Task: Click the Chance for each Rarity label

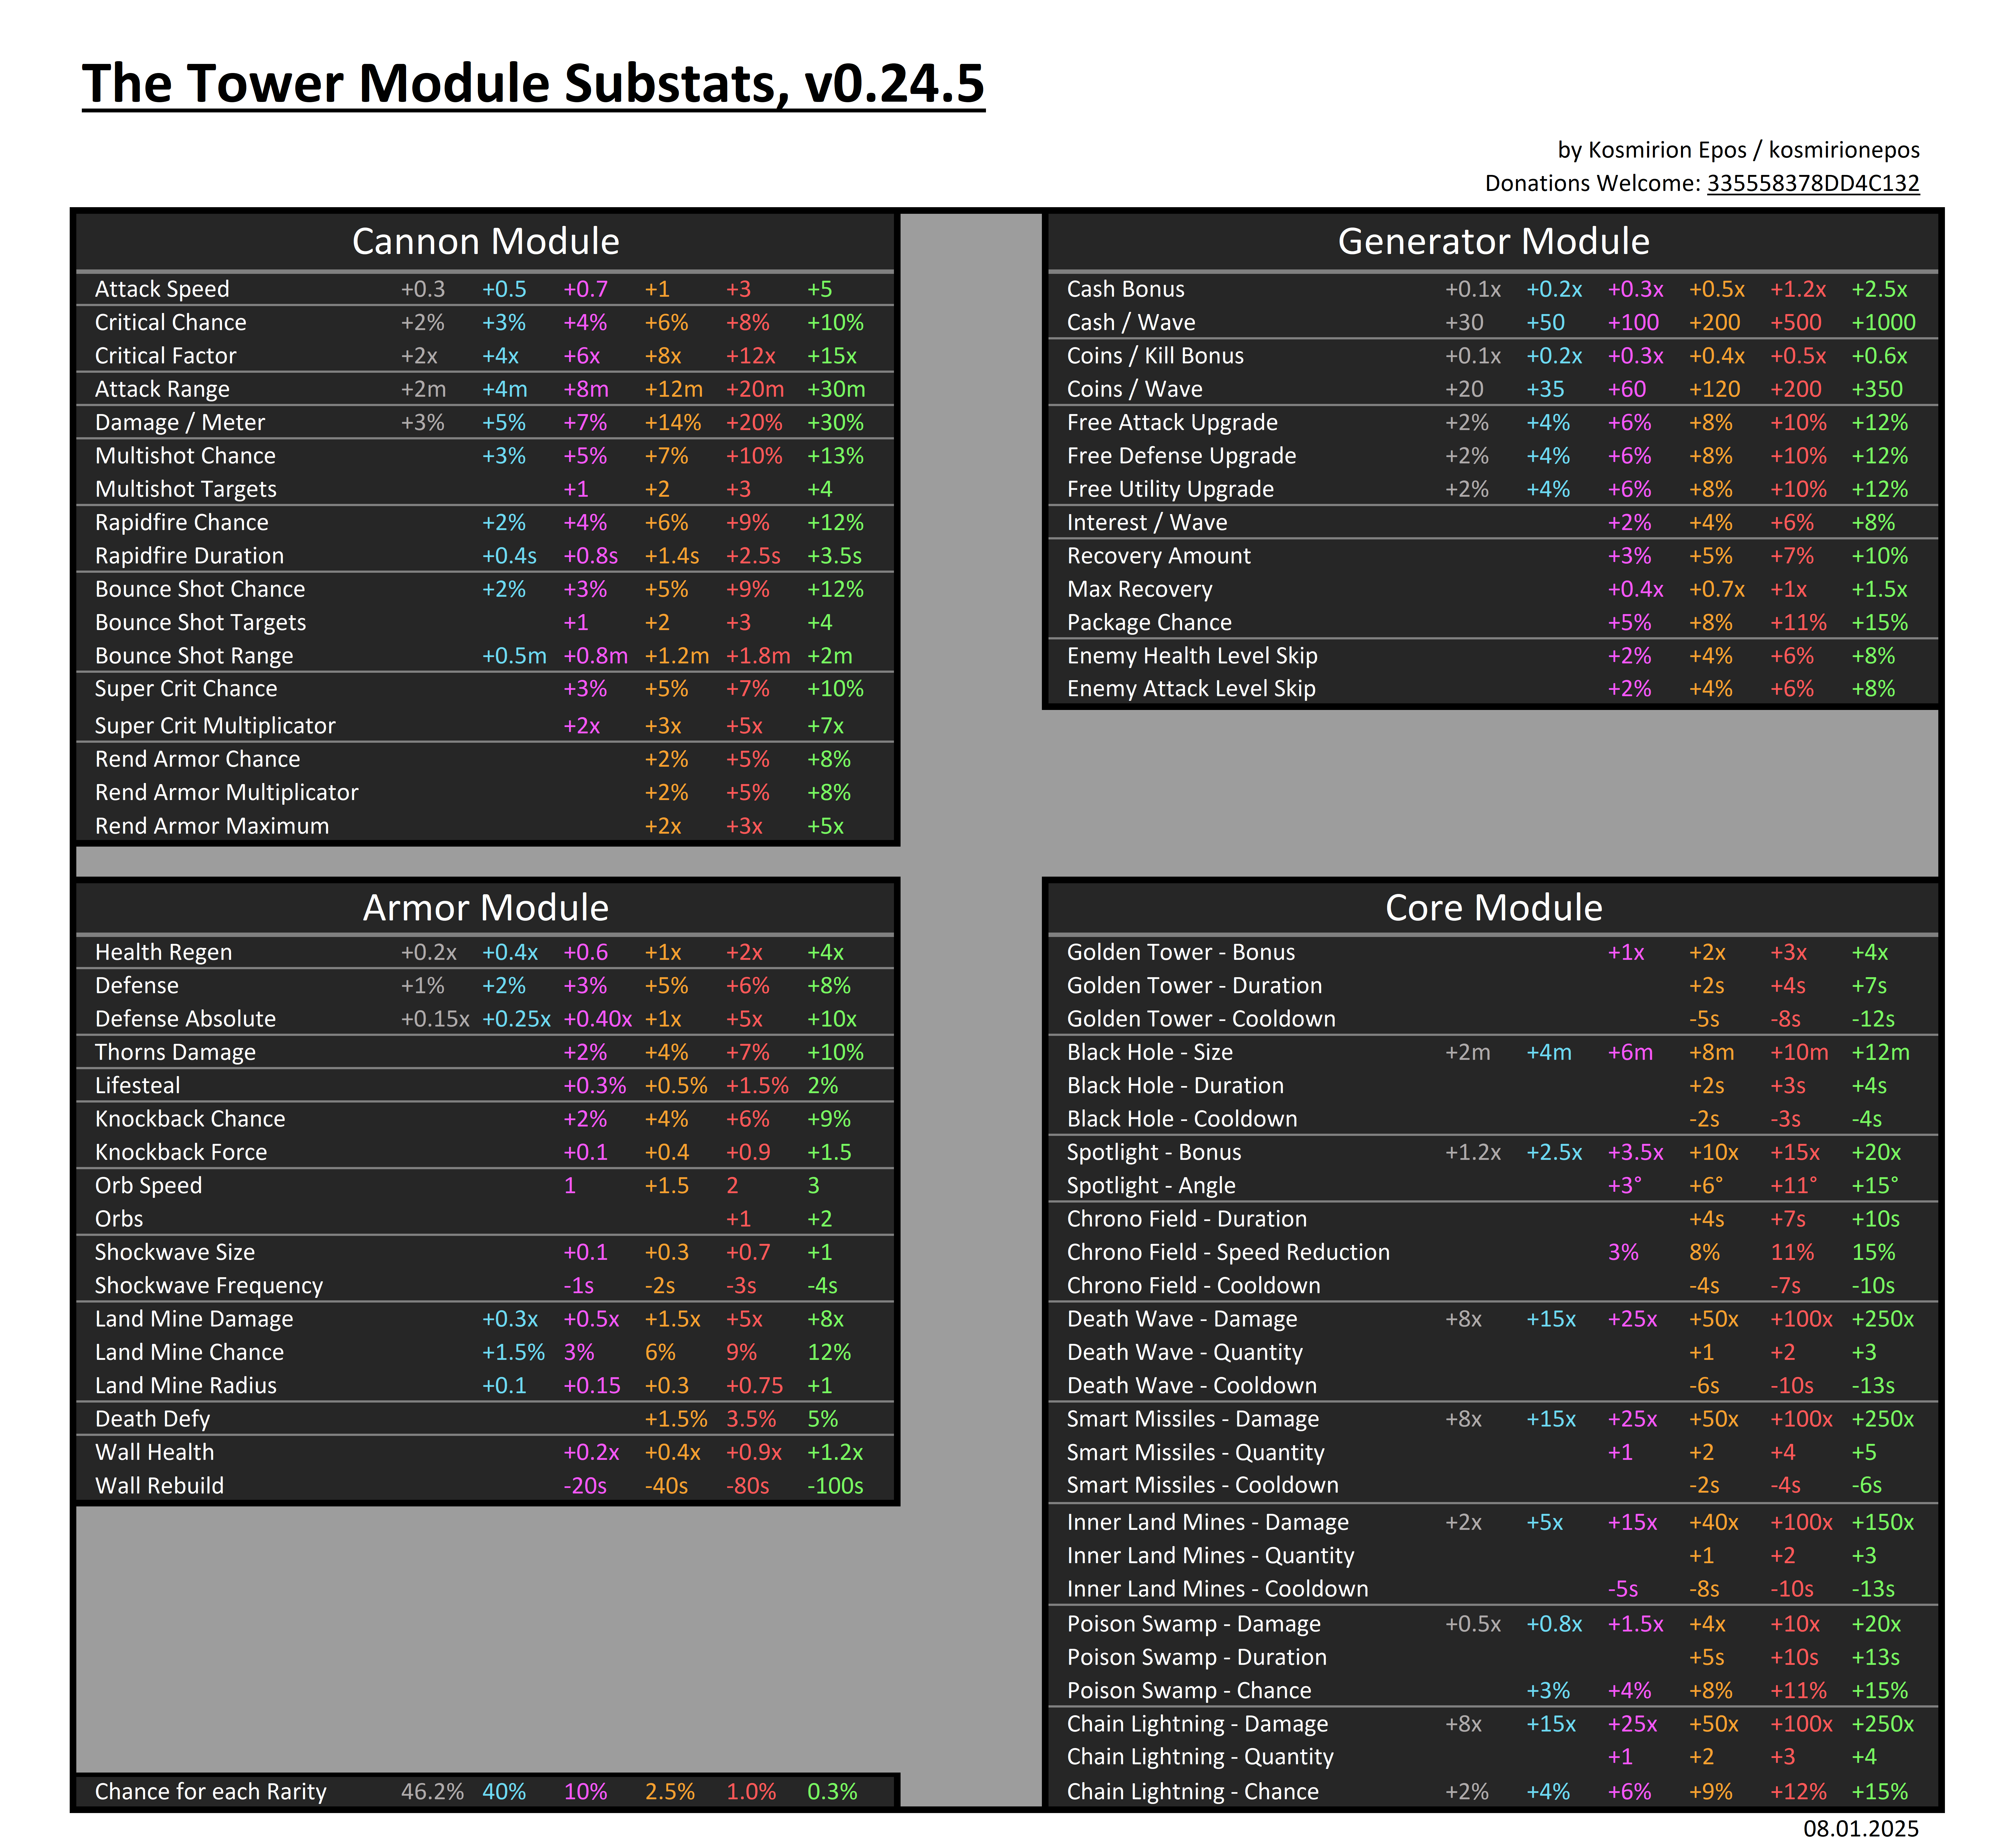Action: click(x=211, y=1792)
